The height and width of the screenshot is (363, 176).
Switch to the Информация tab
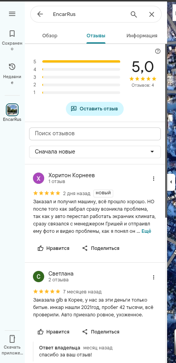(142, 36)
